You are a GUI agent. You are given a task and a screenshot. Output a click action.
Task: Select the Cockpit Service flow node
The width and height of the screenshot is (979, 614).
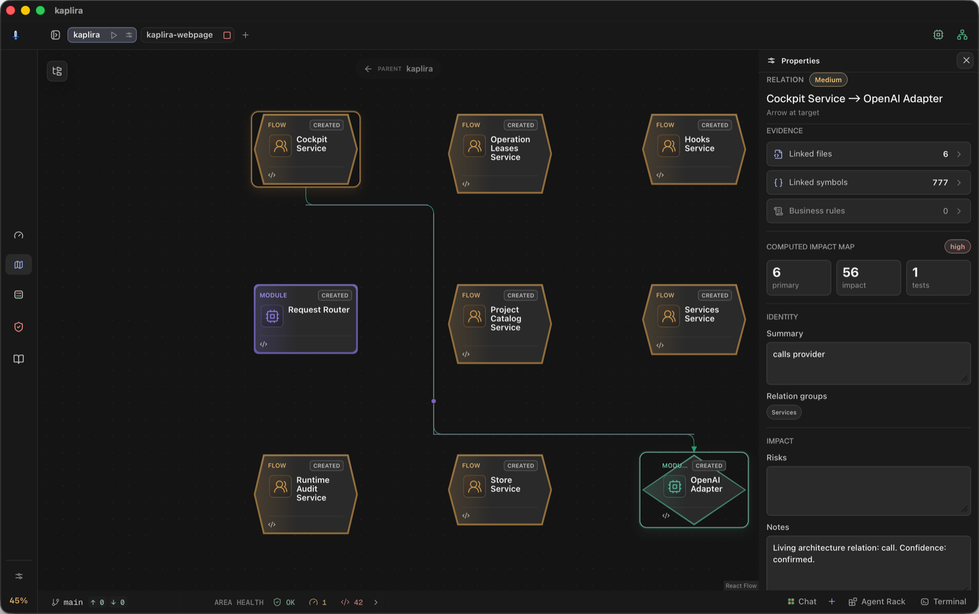305,149
